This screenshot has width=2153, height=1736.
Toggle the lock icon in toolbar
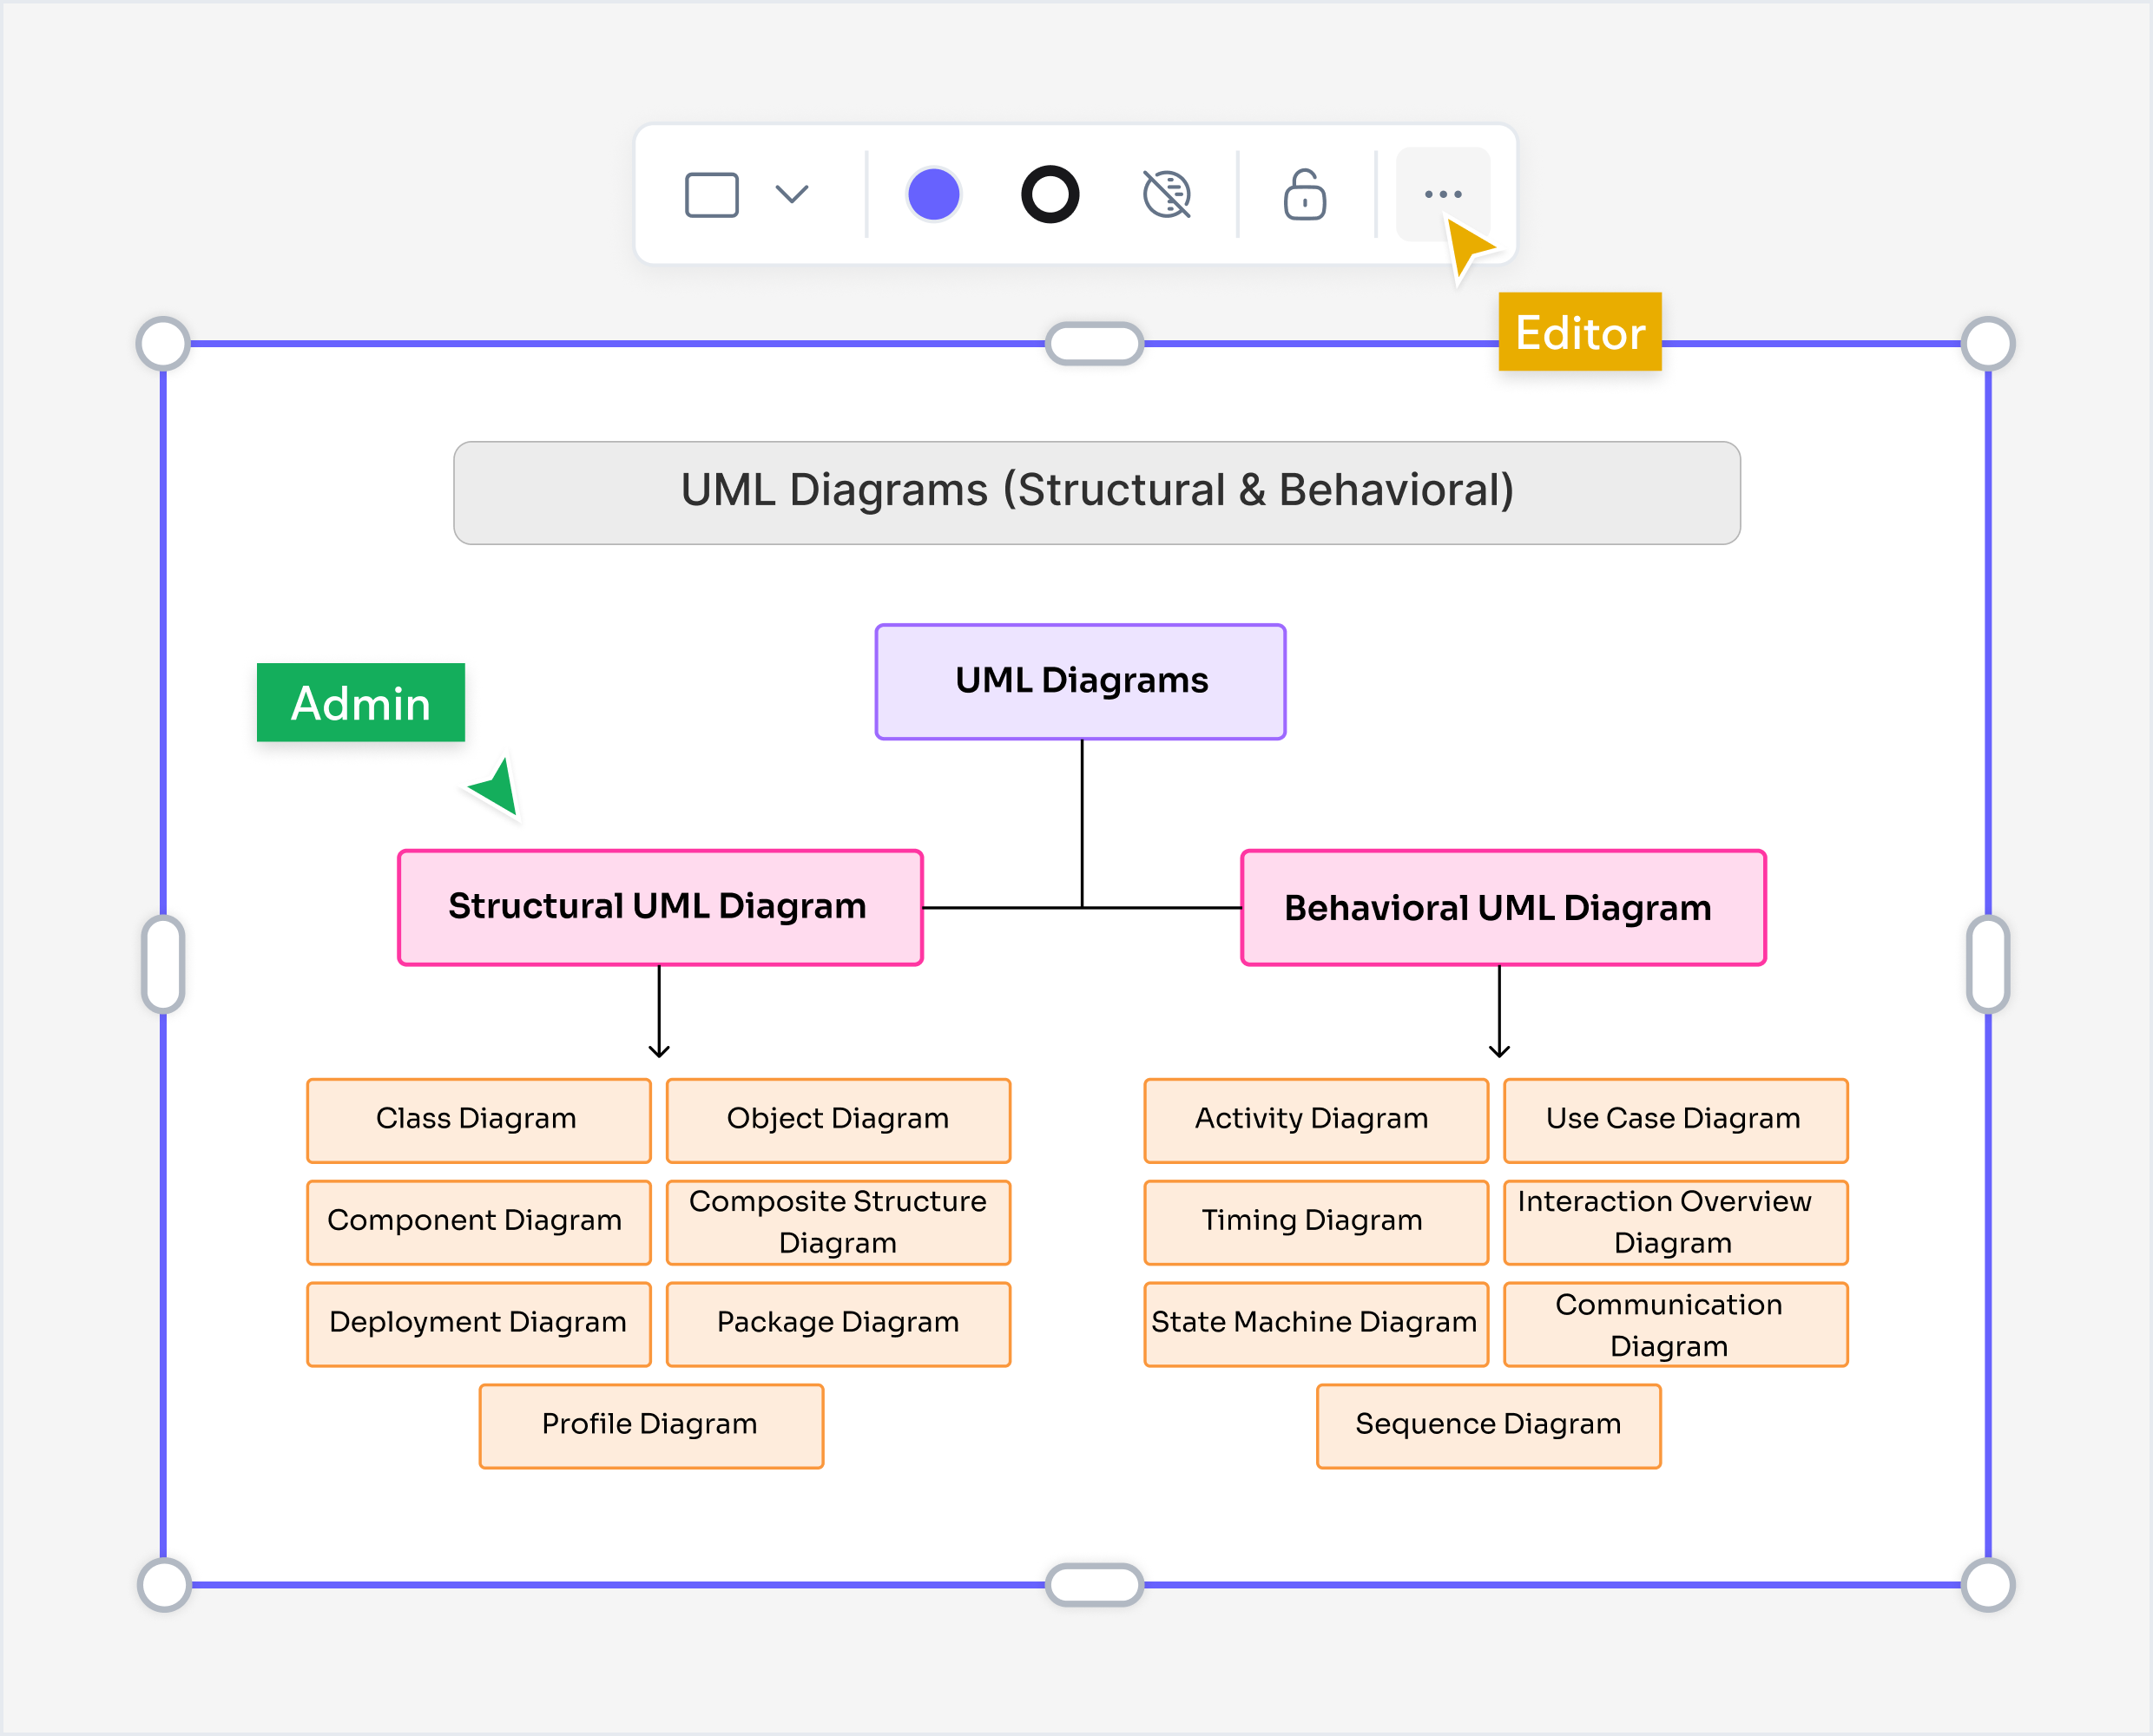[x=1305, y=194]
